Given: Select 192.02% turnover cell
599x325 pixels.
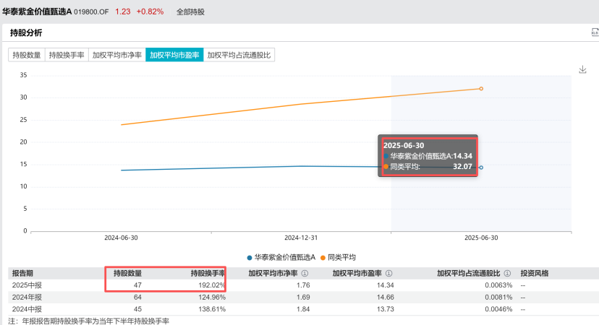Looking at the screenshot, I should (x=212, y=285).
